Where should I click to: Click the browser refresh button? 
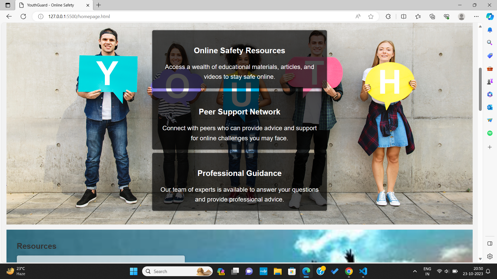click(x=23, y=17)
